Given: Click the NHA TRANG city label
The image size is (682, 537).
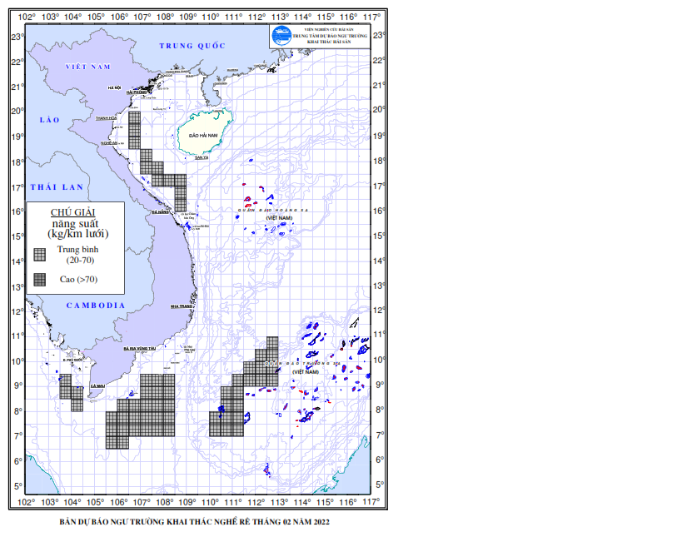Looking at the screenshot, I should tap(182, 306).
